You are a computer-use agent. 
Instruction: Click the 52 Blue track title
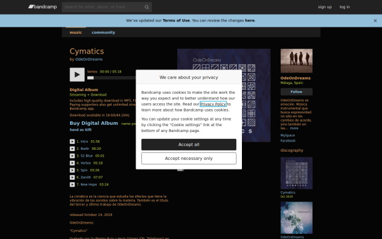coord(87,156)
